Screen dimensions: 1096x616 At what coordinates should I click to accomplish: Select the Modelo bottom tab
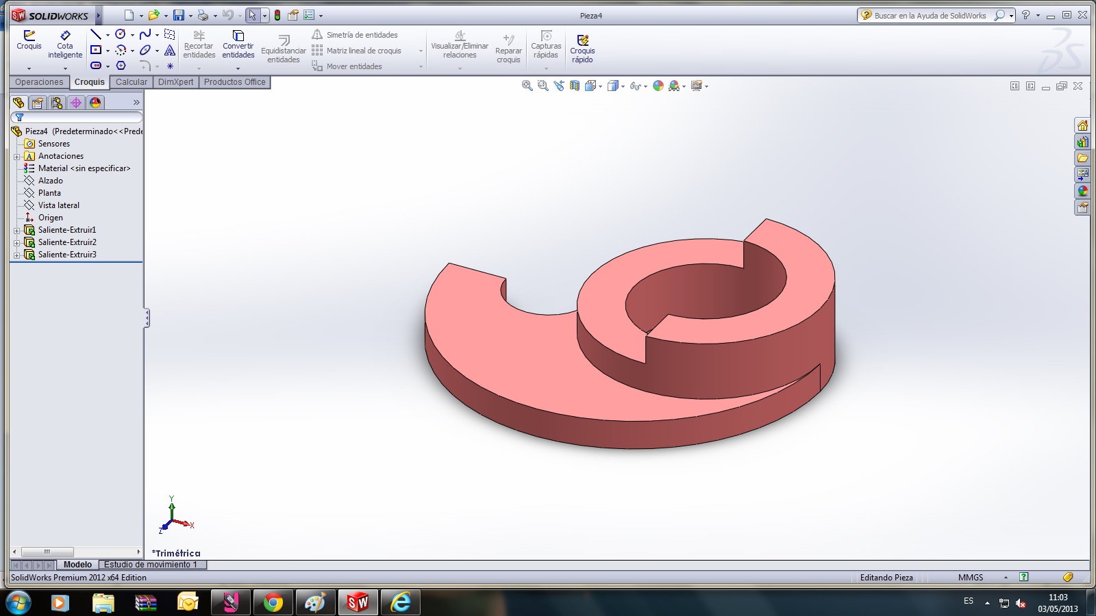click(77, 565)
